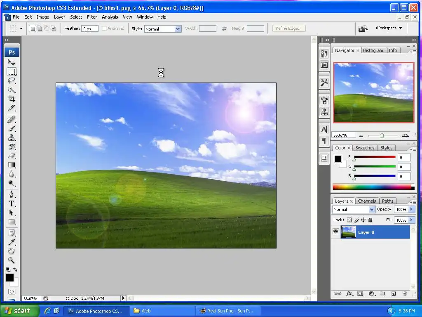Open the tool preset picker arrow
The image size is (422, 317).
click(21, 28)
